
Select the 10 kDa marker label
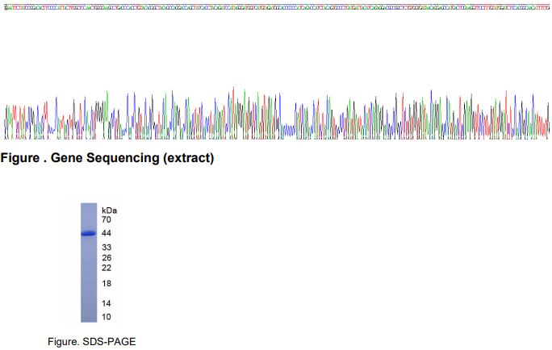pyautogui.click(x=107, y=317)
